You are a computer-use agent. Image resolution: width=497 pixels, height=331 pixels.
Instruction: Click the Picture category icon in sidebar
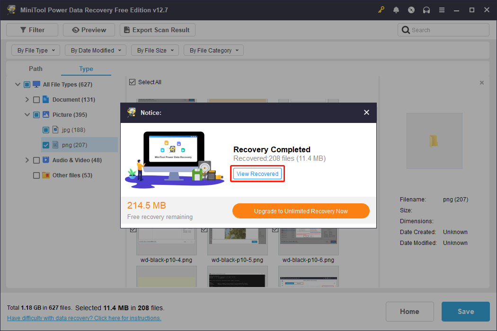(45, 114)
